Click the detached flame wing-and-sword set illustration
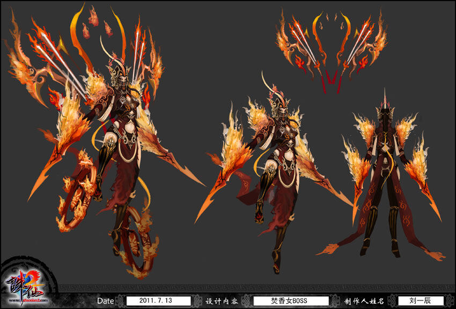This screenshot has height=309, width=456. pyautogui.click(x=332, y=51)
